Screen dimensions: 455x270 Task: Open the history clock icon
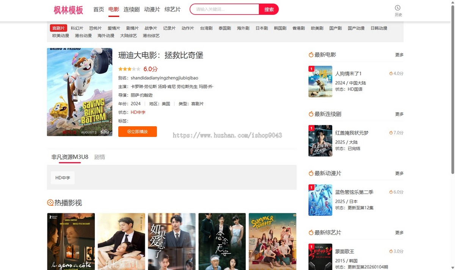398,8
